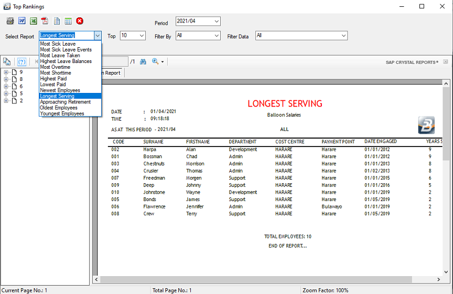Expand group tree node 5
453x294 pixels.
(6, 93)
